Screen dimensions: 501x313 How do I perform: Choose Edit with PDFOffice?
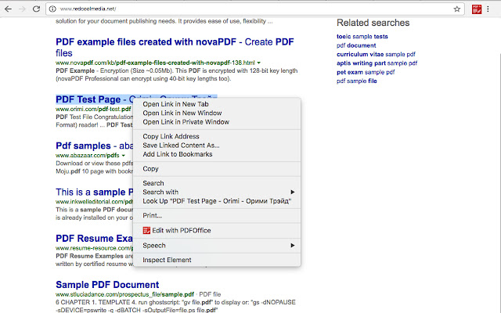tap(181, 230)
